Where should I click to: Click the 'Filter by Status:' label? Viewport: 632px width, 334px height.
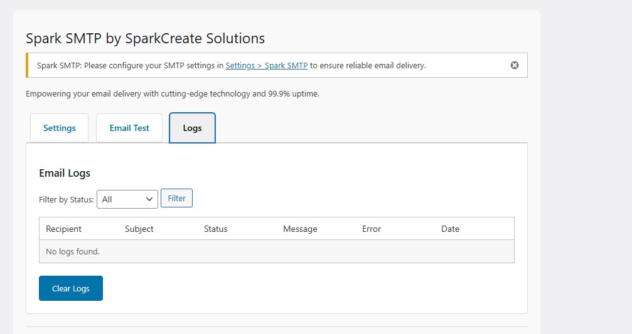[x=67, y=199]
